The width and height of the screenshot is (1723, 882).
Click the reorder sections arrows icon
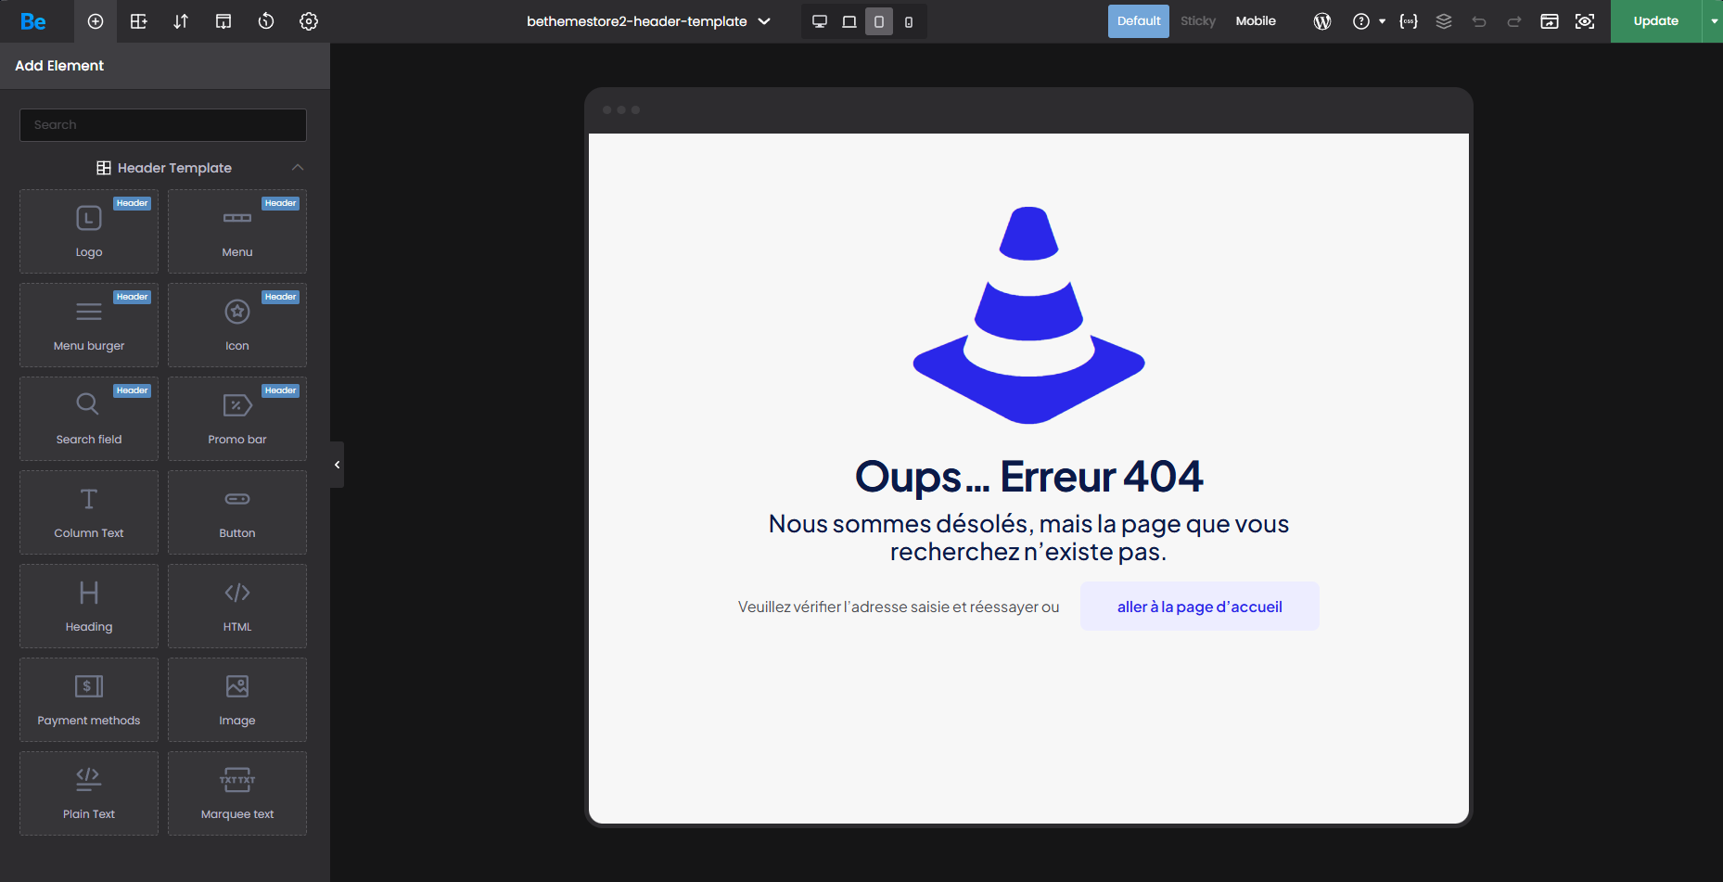point(181,21)
